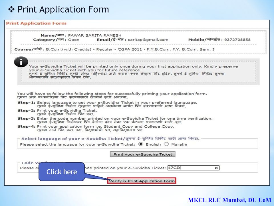274x206 pixels.
Task: Click the Step-4 label
Action: (27, 126)
